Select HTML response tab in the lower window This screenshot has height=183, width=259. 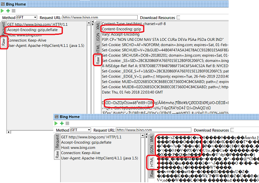click(152, 162)
